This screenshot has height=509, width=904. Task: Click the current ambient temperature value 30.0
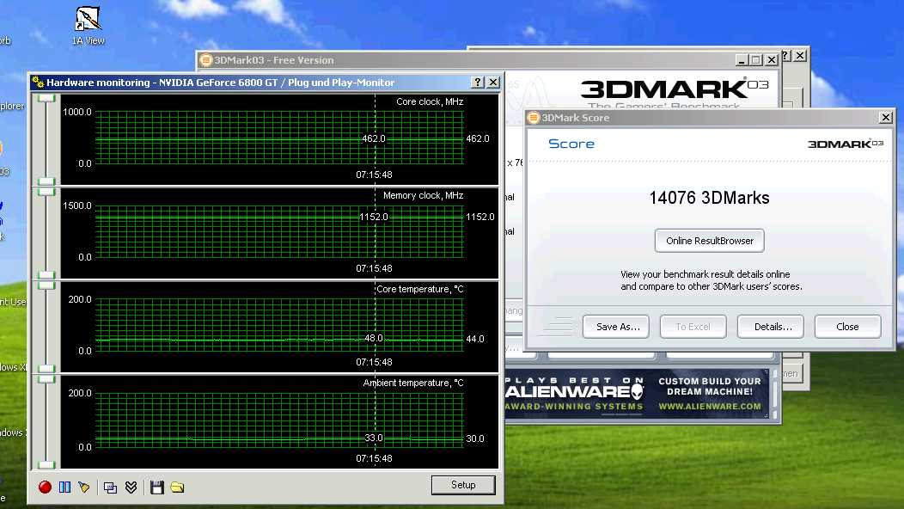point(475,438)
